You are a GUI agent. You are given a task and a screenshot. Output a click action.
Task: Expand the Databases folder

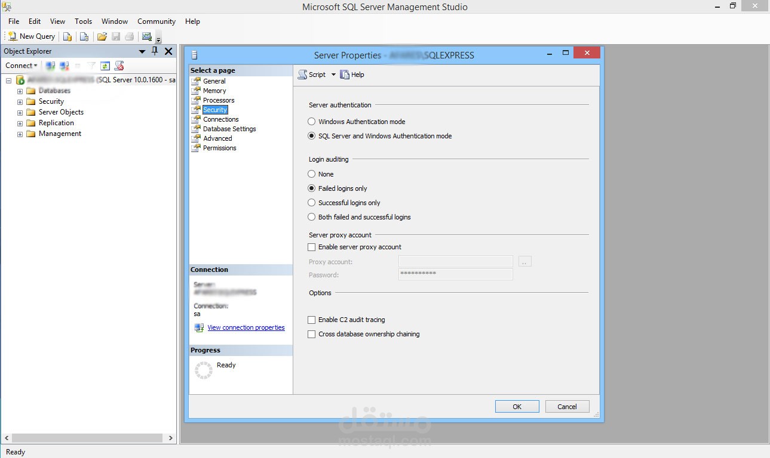pyautogui.click(x=20, y=91)
